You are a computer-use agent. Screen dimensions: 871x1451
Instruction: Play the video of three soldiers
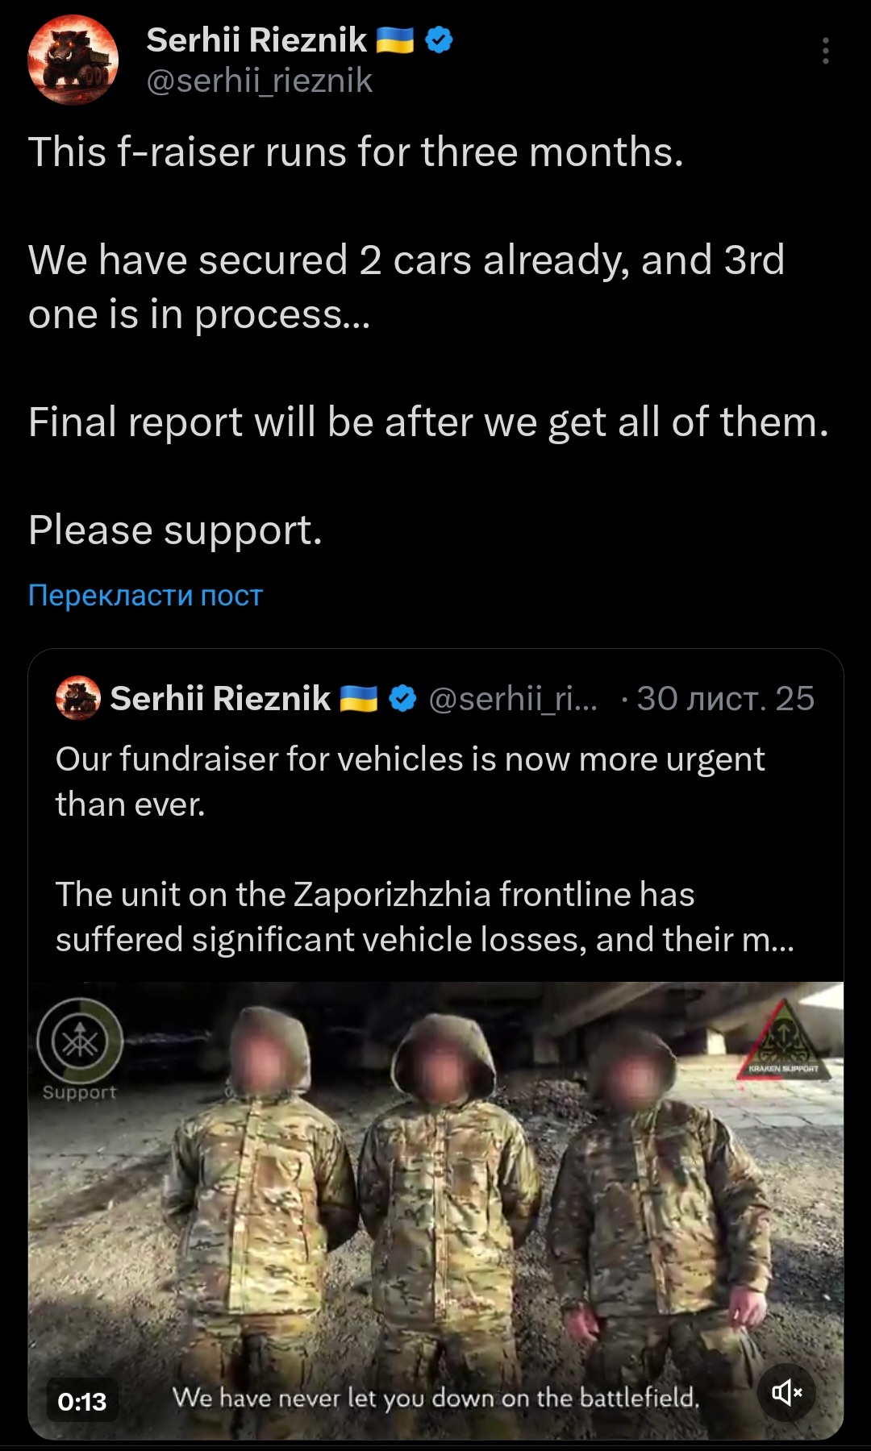click(435, 1209)
